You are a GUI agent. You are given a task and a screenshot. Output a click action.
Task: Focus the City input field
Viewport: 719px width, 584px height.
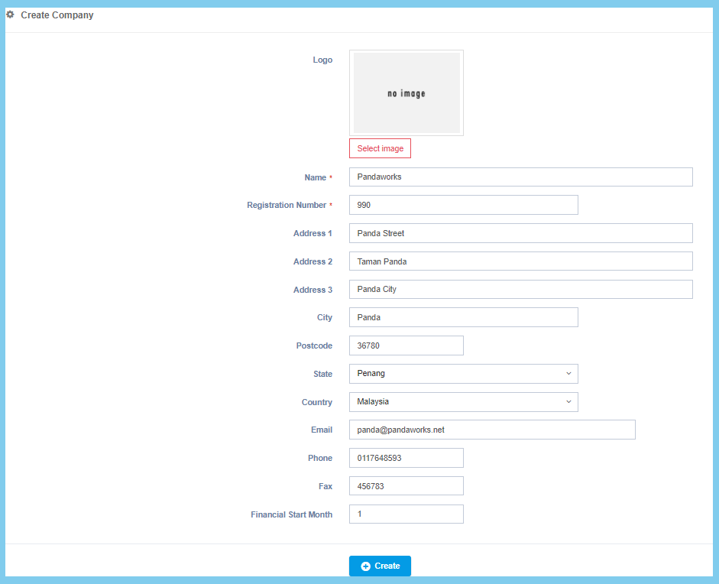463,317
